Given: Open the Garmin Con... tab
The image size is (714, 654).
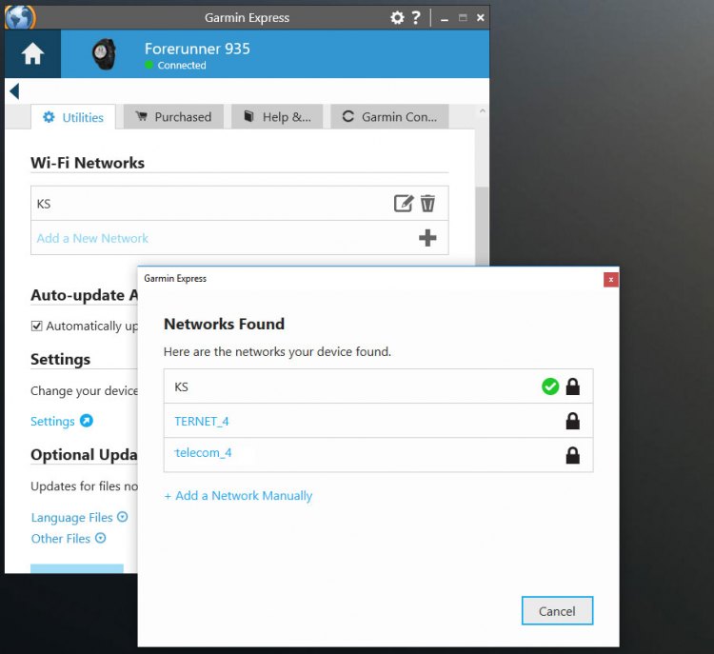Looking at the screenshot, I should point(389,117).
